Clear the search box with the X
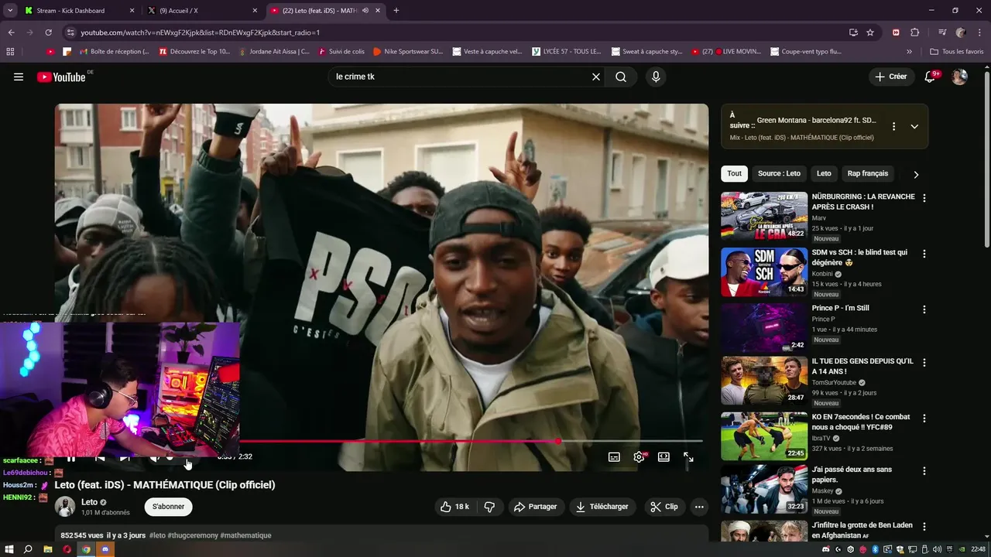Screen dimensions: 991x557 coord(596,77)
